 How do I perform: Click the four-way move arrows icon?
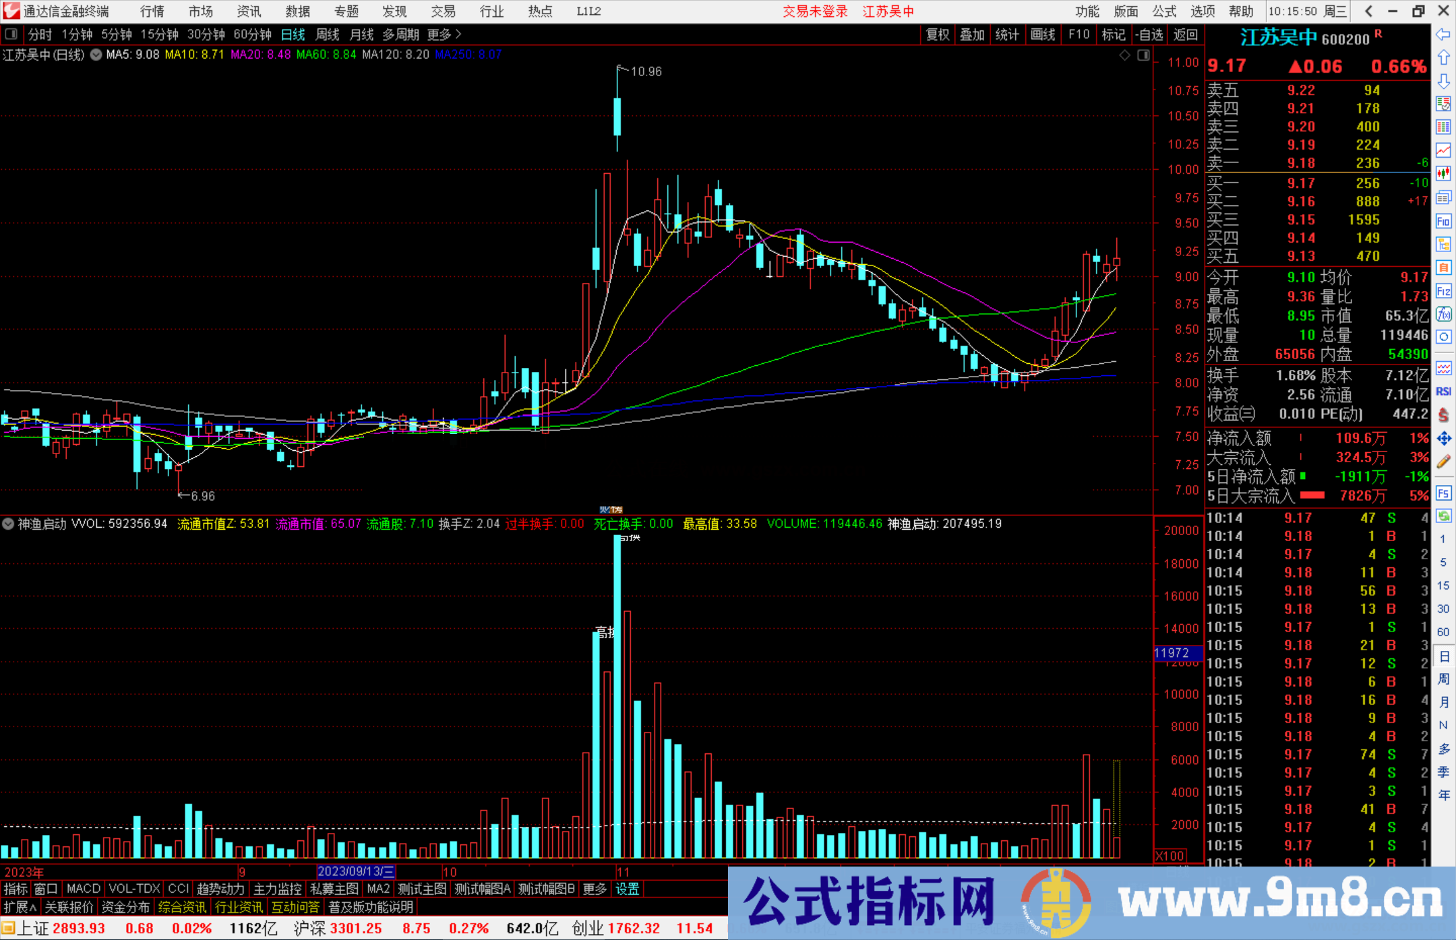[x=1443, y=439]
